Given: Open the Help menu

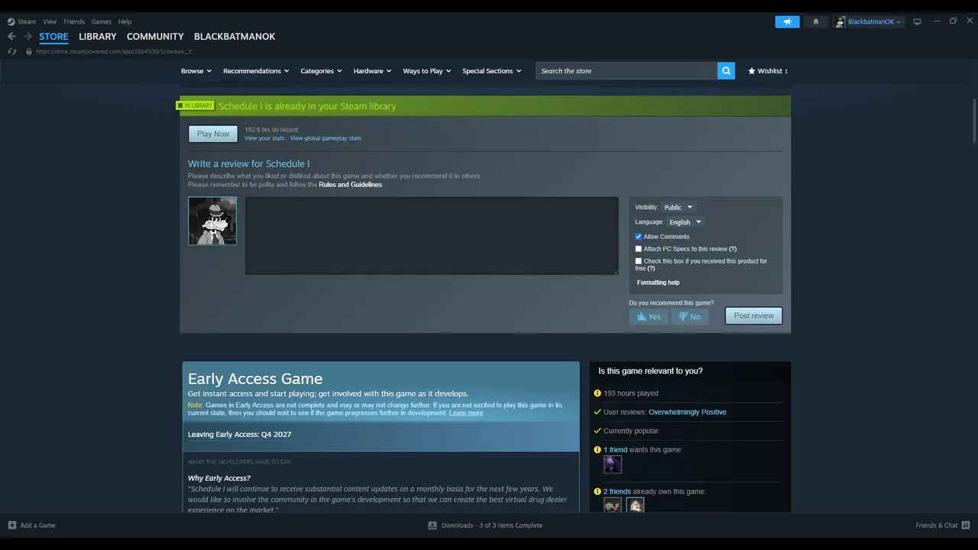Looking at the screenshot, I should (125, 21).
